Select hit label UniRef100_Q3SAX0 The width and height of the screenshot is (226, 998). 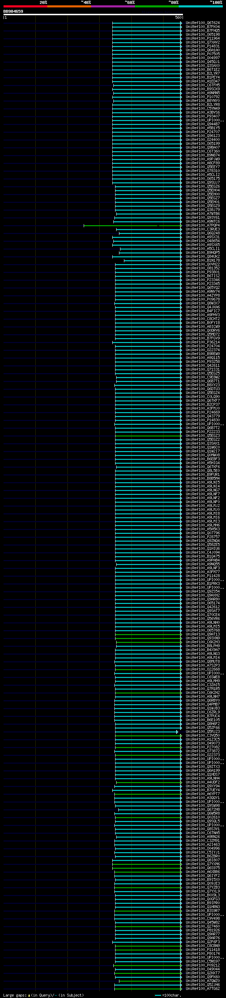pos(203,65)
